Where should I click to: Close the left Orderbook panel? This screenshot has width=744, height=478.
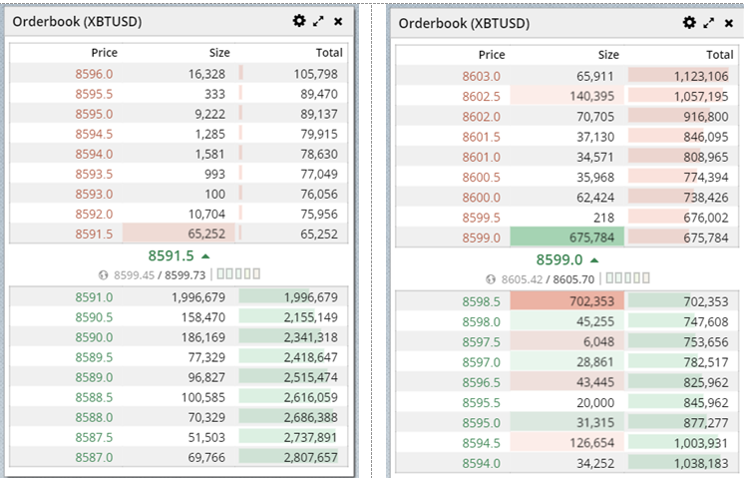click(x=338, y=21)
